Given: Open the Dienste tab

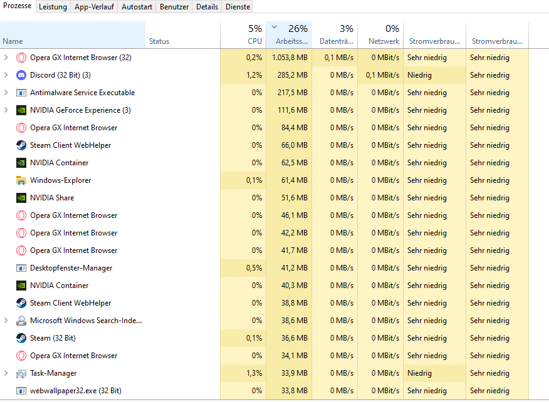Looking at the screenshot, I should pyautogui.click(x=238, y=7).
